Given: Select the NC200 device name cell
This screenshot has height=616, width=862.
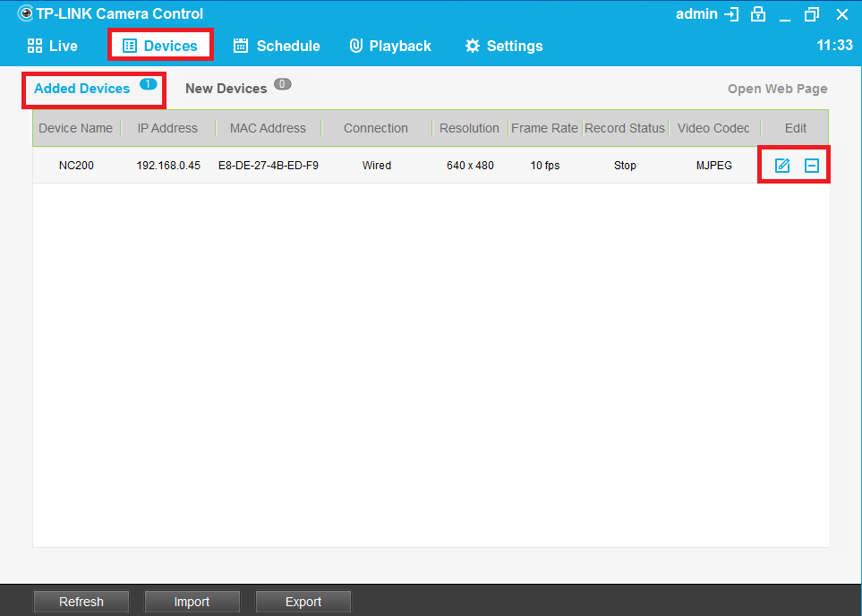Looking at the screenshot, I should point(76,166).
